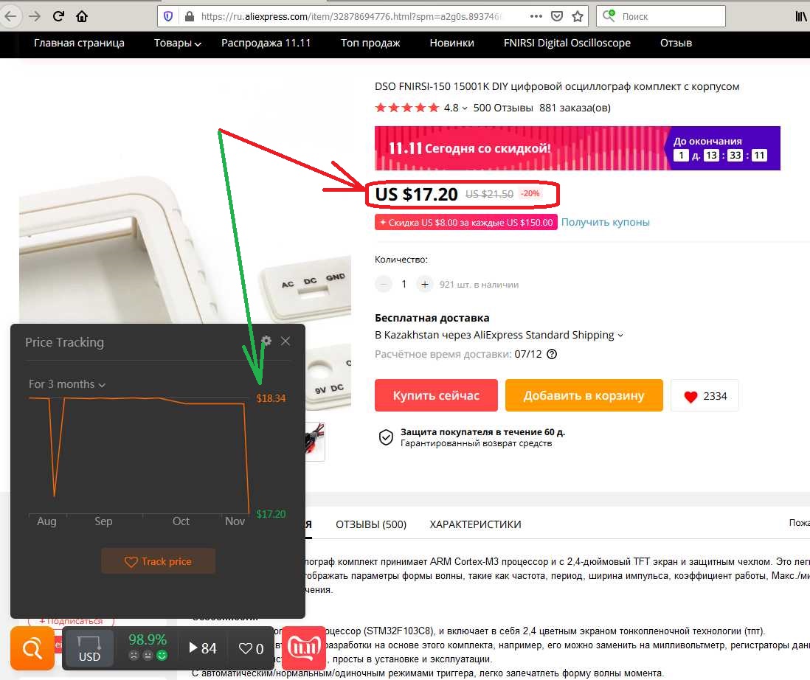Click 881 заказа(ов) orders count

coord(575,108)
